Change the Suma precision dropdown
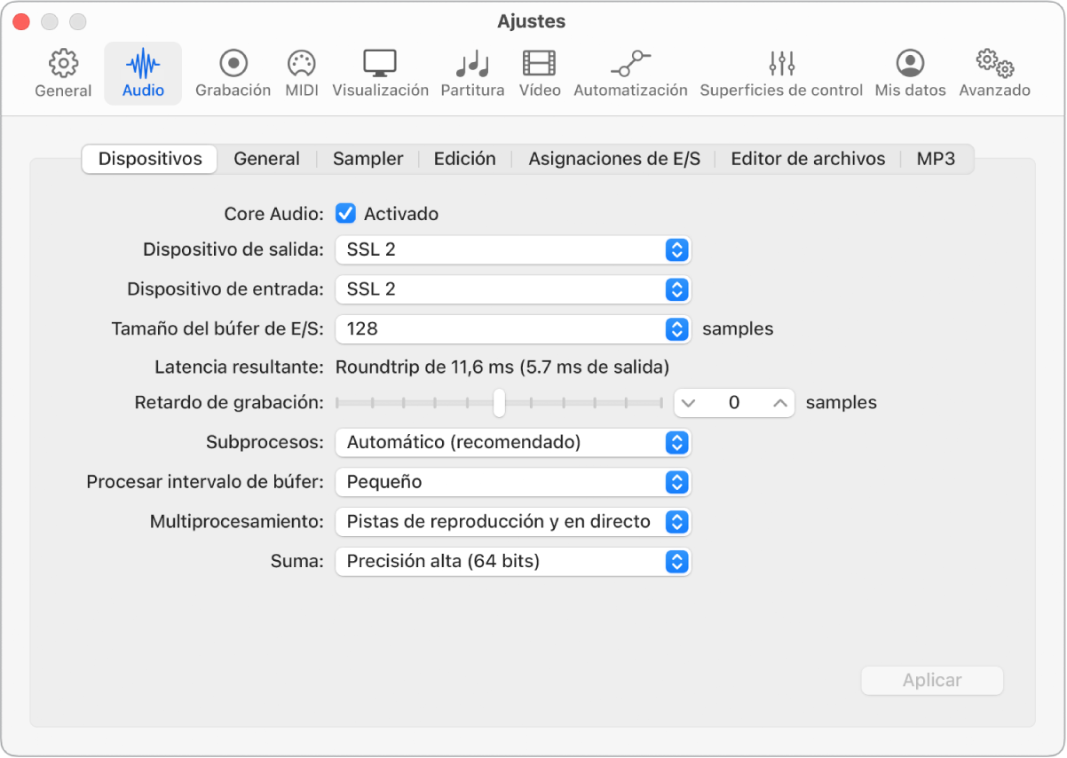The image size is (1067, 758). click(x=512, y=562)
